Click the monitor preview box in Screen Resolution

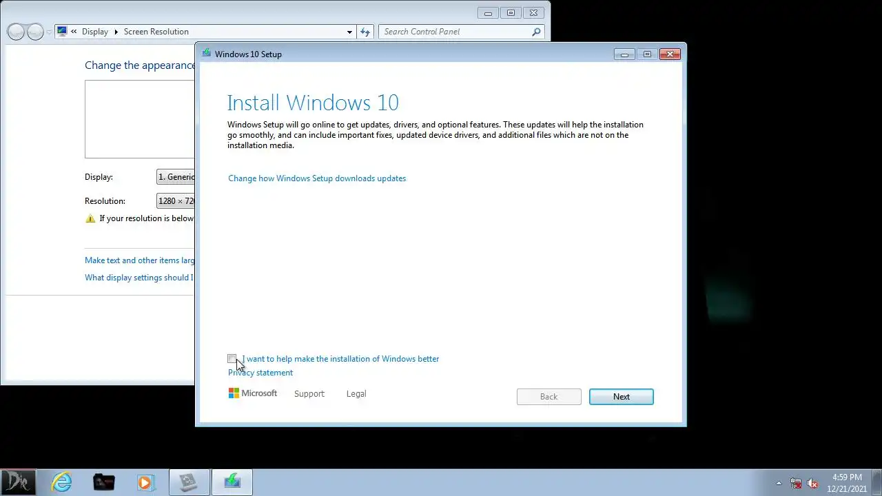pos(140,119)
